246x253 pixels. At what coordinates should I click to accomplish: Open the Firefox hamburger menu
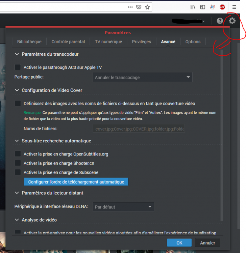click(234, 7)
